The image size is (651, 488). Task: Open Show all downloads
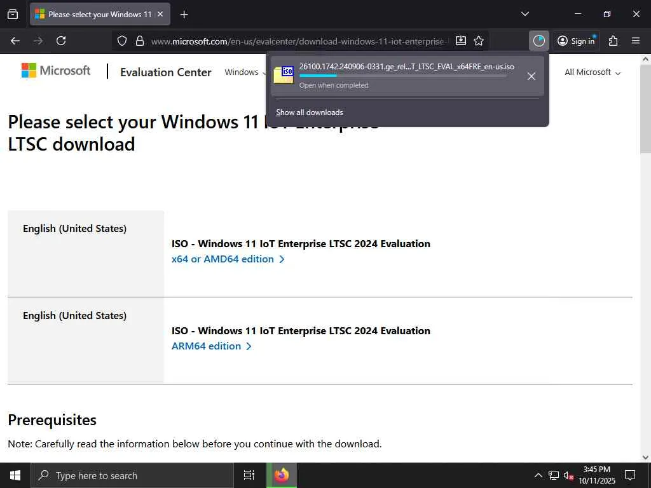tap(310, 112)
